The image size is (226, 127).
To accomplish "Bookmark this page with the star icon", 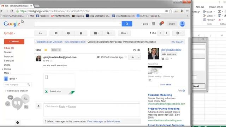I will (171, 11).
